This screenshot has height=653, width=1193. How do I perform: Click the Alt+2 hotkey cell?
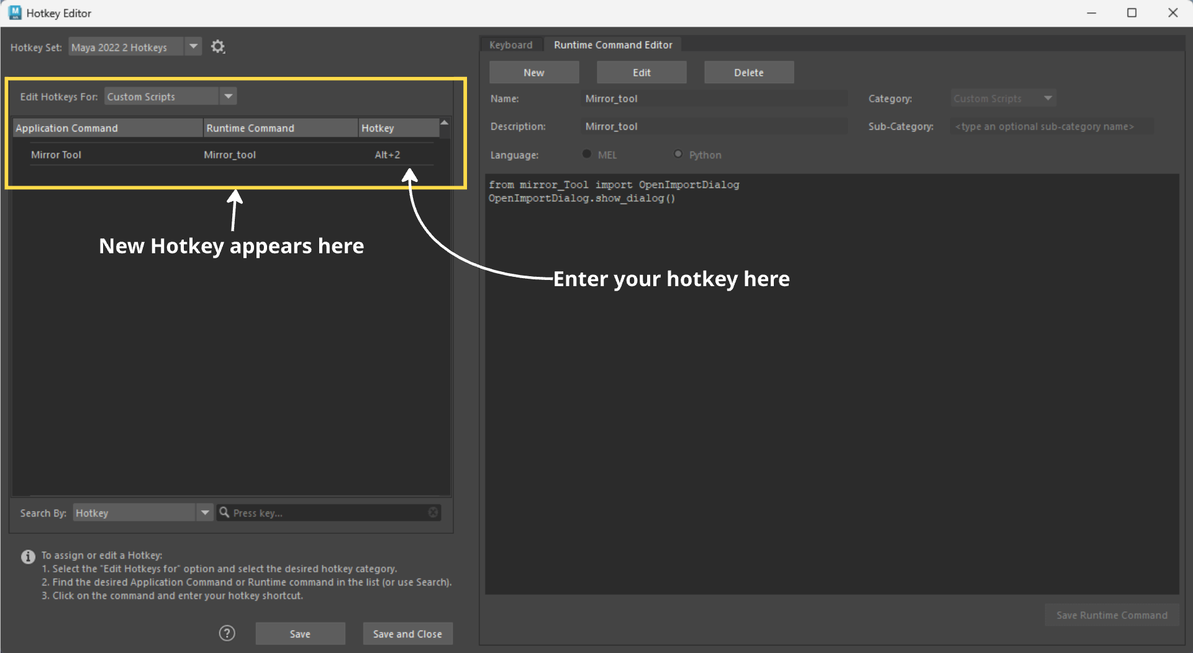(x=388, y=155)
